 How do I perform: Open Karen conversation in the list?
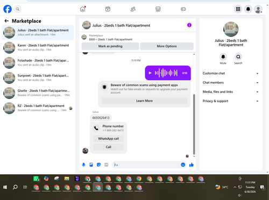38,47
